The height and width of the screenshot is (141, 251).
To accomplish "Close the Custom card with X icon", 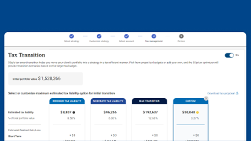I will click(x=206, y=99).
